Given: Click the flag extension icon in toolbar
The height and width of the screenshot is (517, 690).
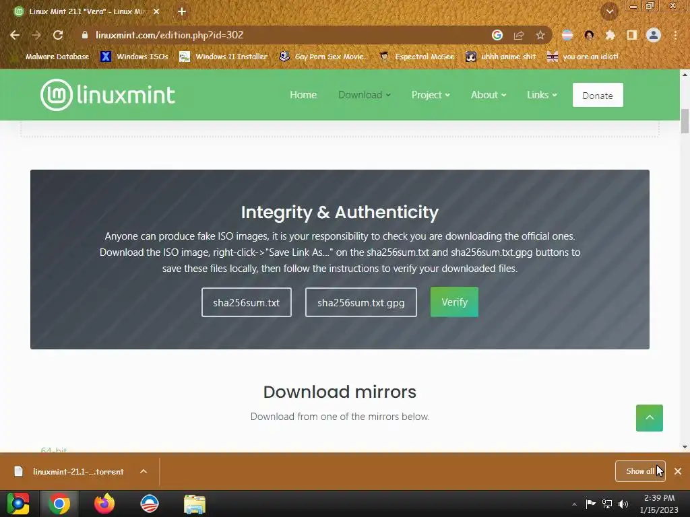Looking at the screenshot, I should pyautogui.click(x=567, y=35).
